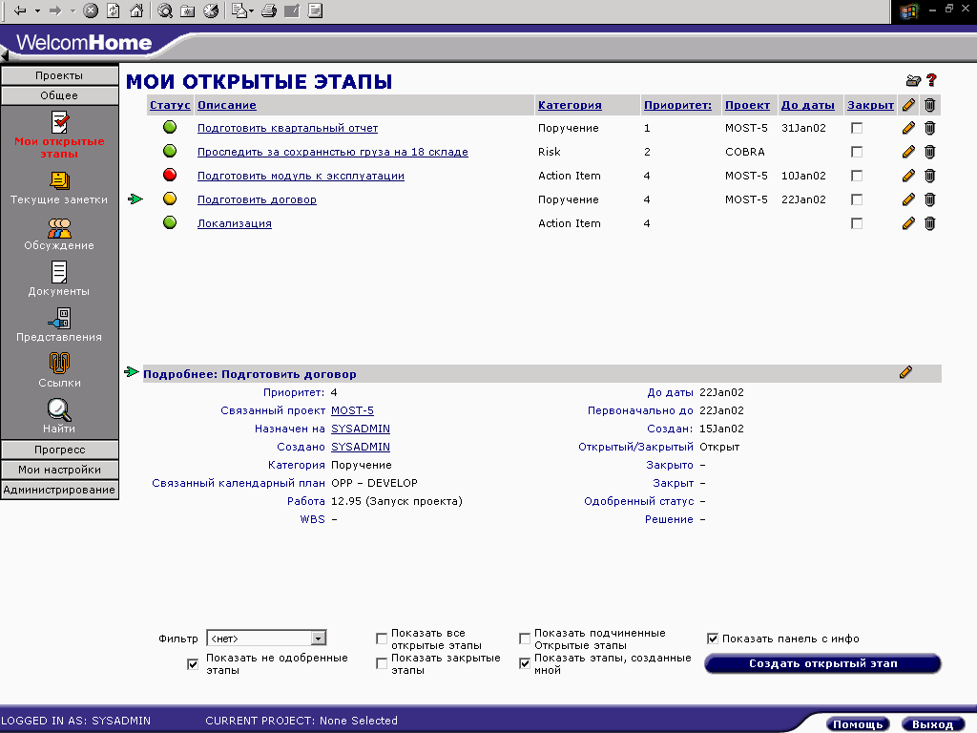977x733 pixels.
Task: Open Обсуждение sidebar icon
Action: [59, 227]
